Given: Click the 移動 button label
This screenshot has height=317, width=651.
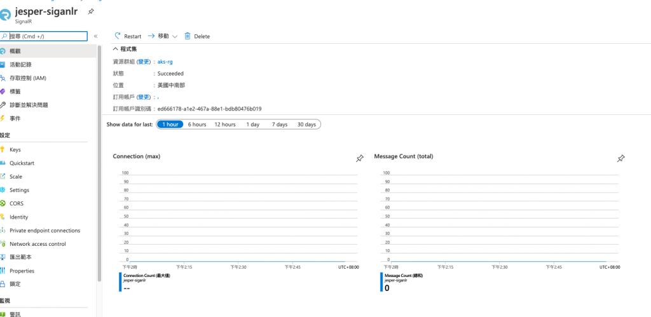Looking at the screenshot, I should 163,36.
